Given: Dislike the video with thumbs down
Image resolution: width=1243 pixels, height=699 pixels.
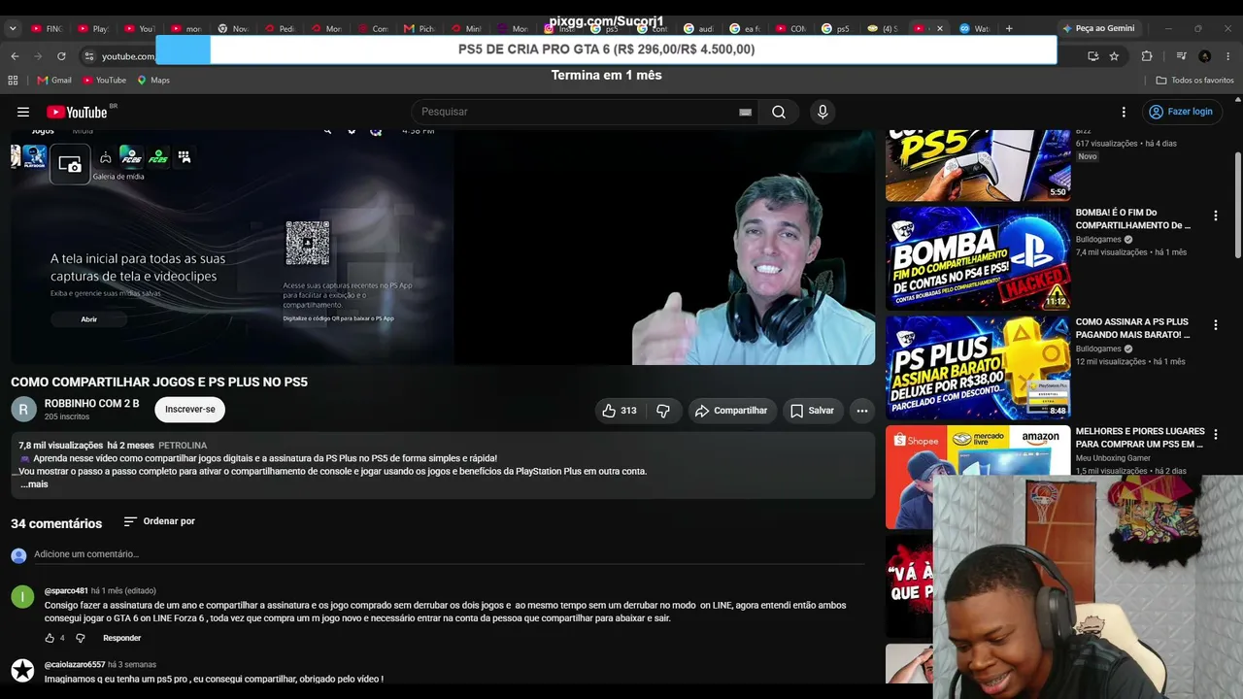Looking at the screenshot, I should coord(663,411).
